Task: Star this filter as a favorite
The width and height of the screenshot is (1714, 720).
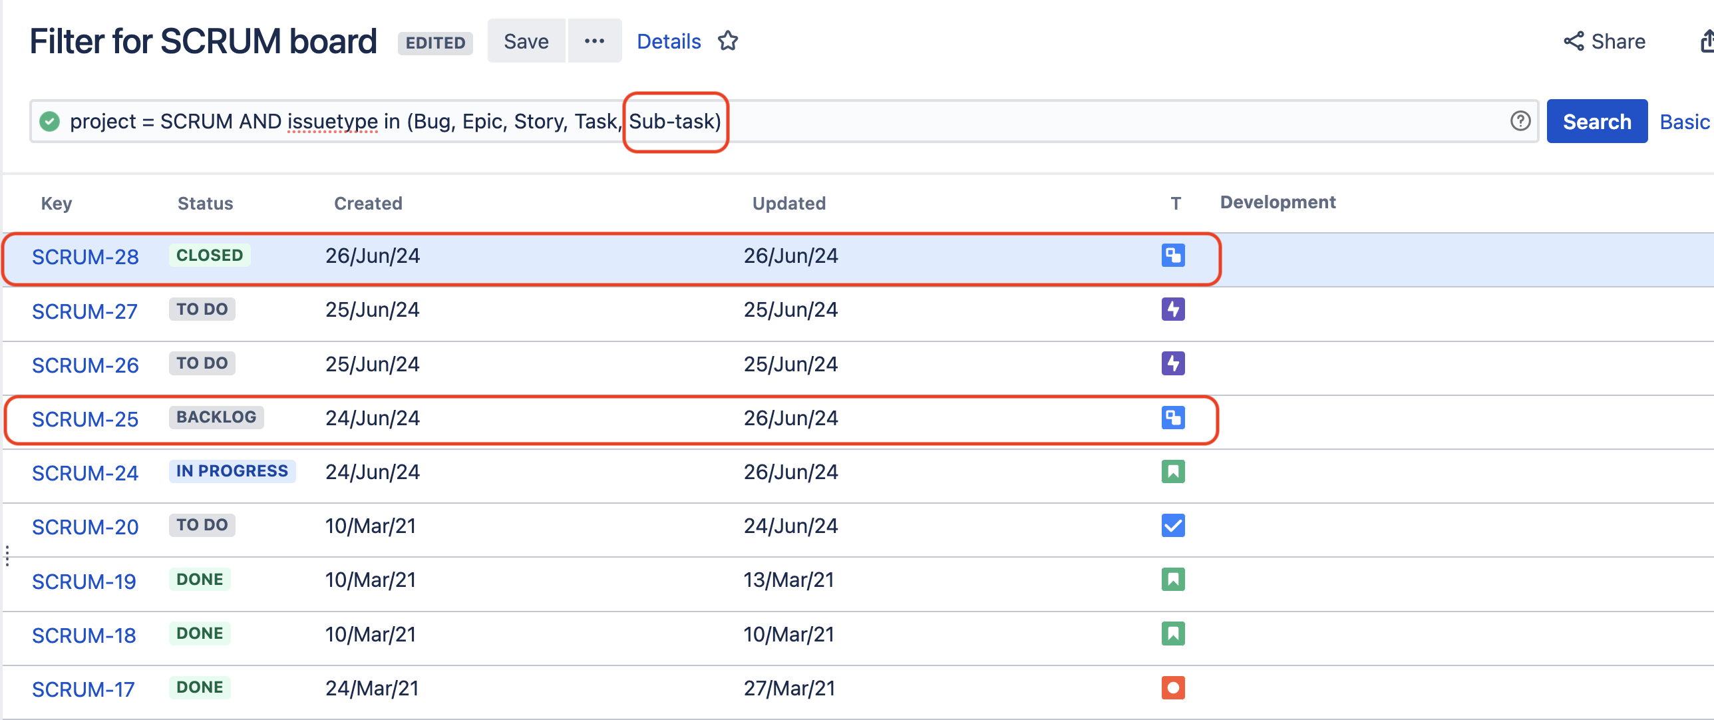Action: pos(727,41)
